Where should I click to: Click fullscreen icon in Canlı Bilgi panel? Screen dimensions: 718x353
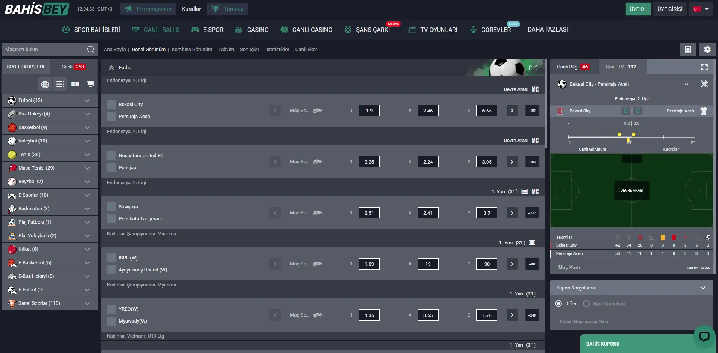pyautogui.click(x=704, y=67)
